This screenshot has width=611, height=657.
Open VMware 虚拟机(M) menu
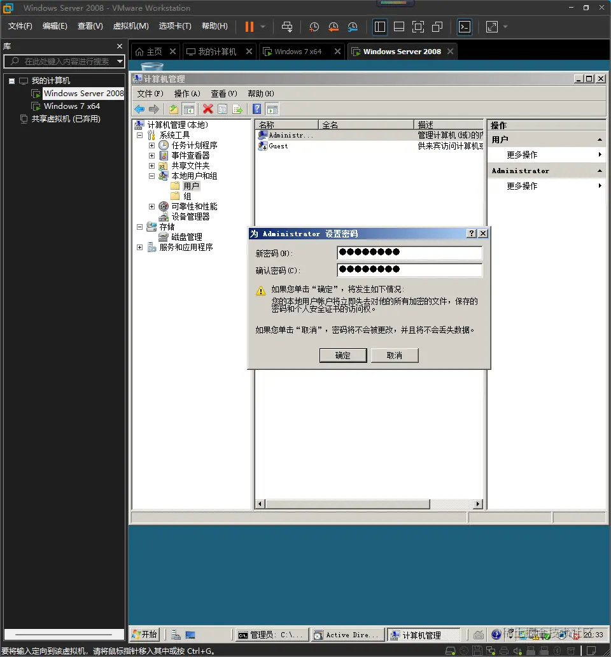pos(130,26)
